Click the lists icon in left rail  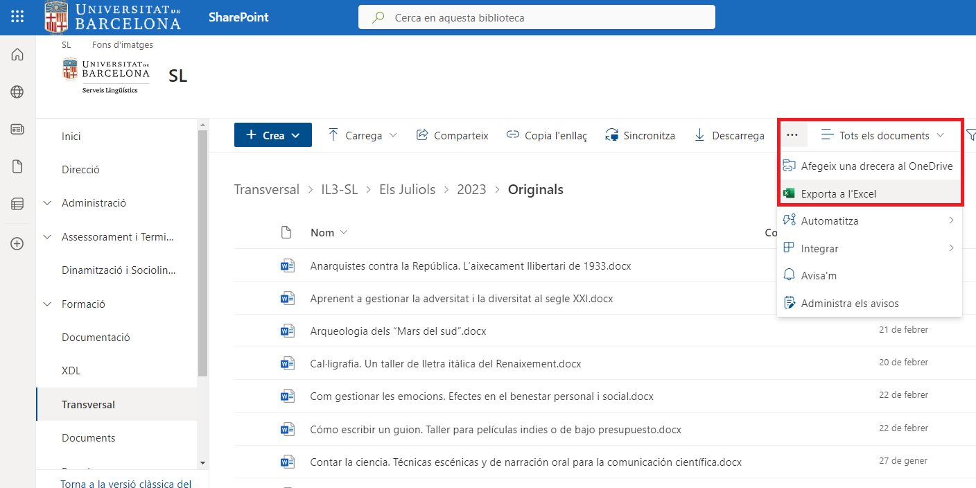tap(17, 204)
